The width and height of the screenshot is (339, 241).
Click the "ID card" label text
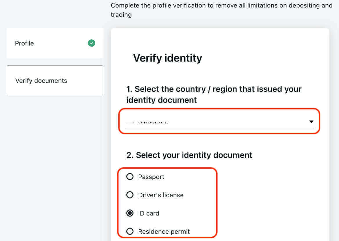pos(149,213)
